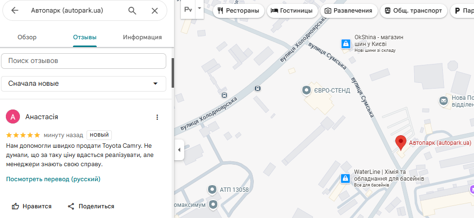
Task: Click the АТП 13058 map marker
Action: pos(212,190)
